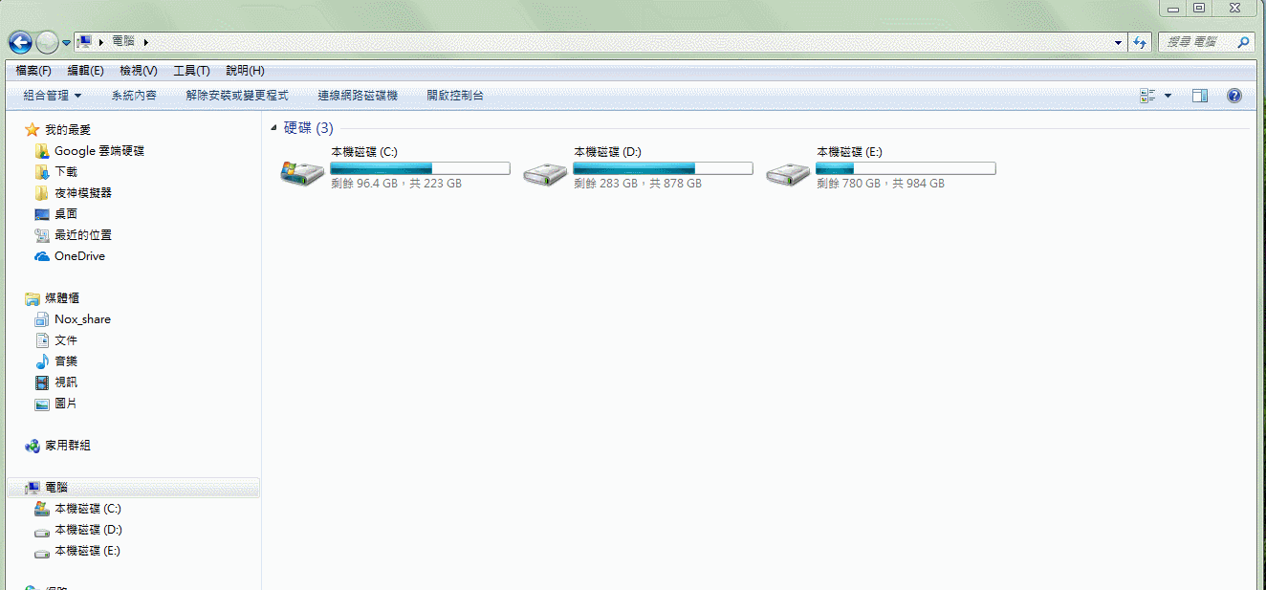The image size is (1266, 590).
Task: Open the 本機磁碟 (E:) drive icon in main pane
Action: [789, 172]
